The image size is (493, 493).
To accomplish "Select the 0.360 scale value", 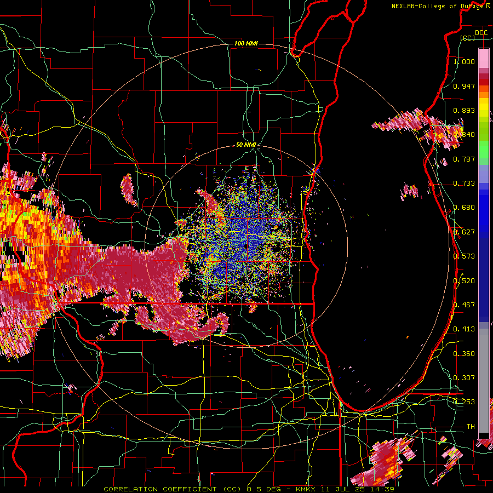I will click(x=464, y=354).
